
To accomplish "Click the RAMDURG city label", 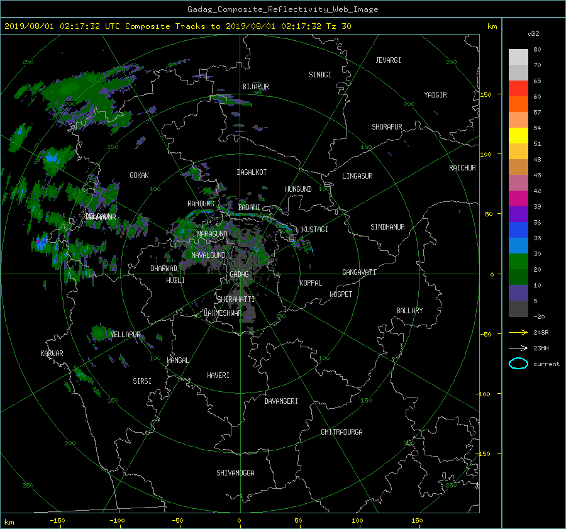I will pos(201,204).
